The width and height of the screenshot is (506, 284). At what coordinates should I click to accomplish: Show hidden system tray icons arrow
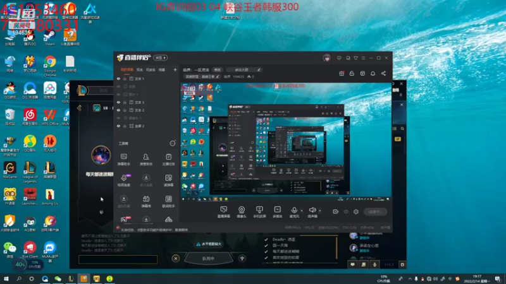coord(410,278)
